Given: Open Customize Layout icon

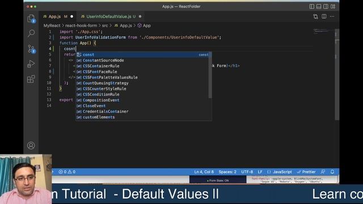Looking at the screenshot, I should pyautogui.click(x=333, y=6).
